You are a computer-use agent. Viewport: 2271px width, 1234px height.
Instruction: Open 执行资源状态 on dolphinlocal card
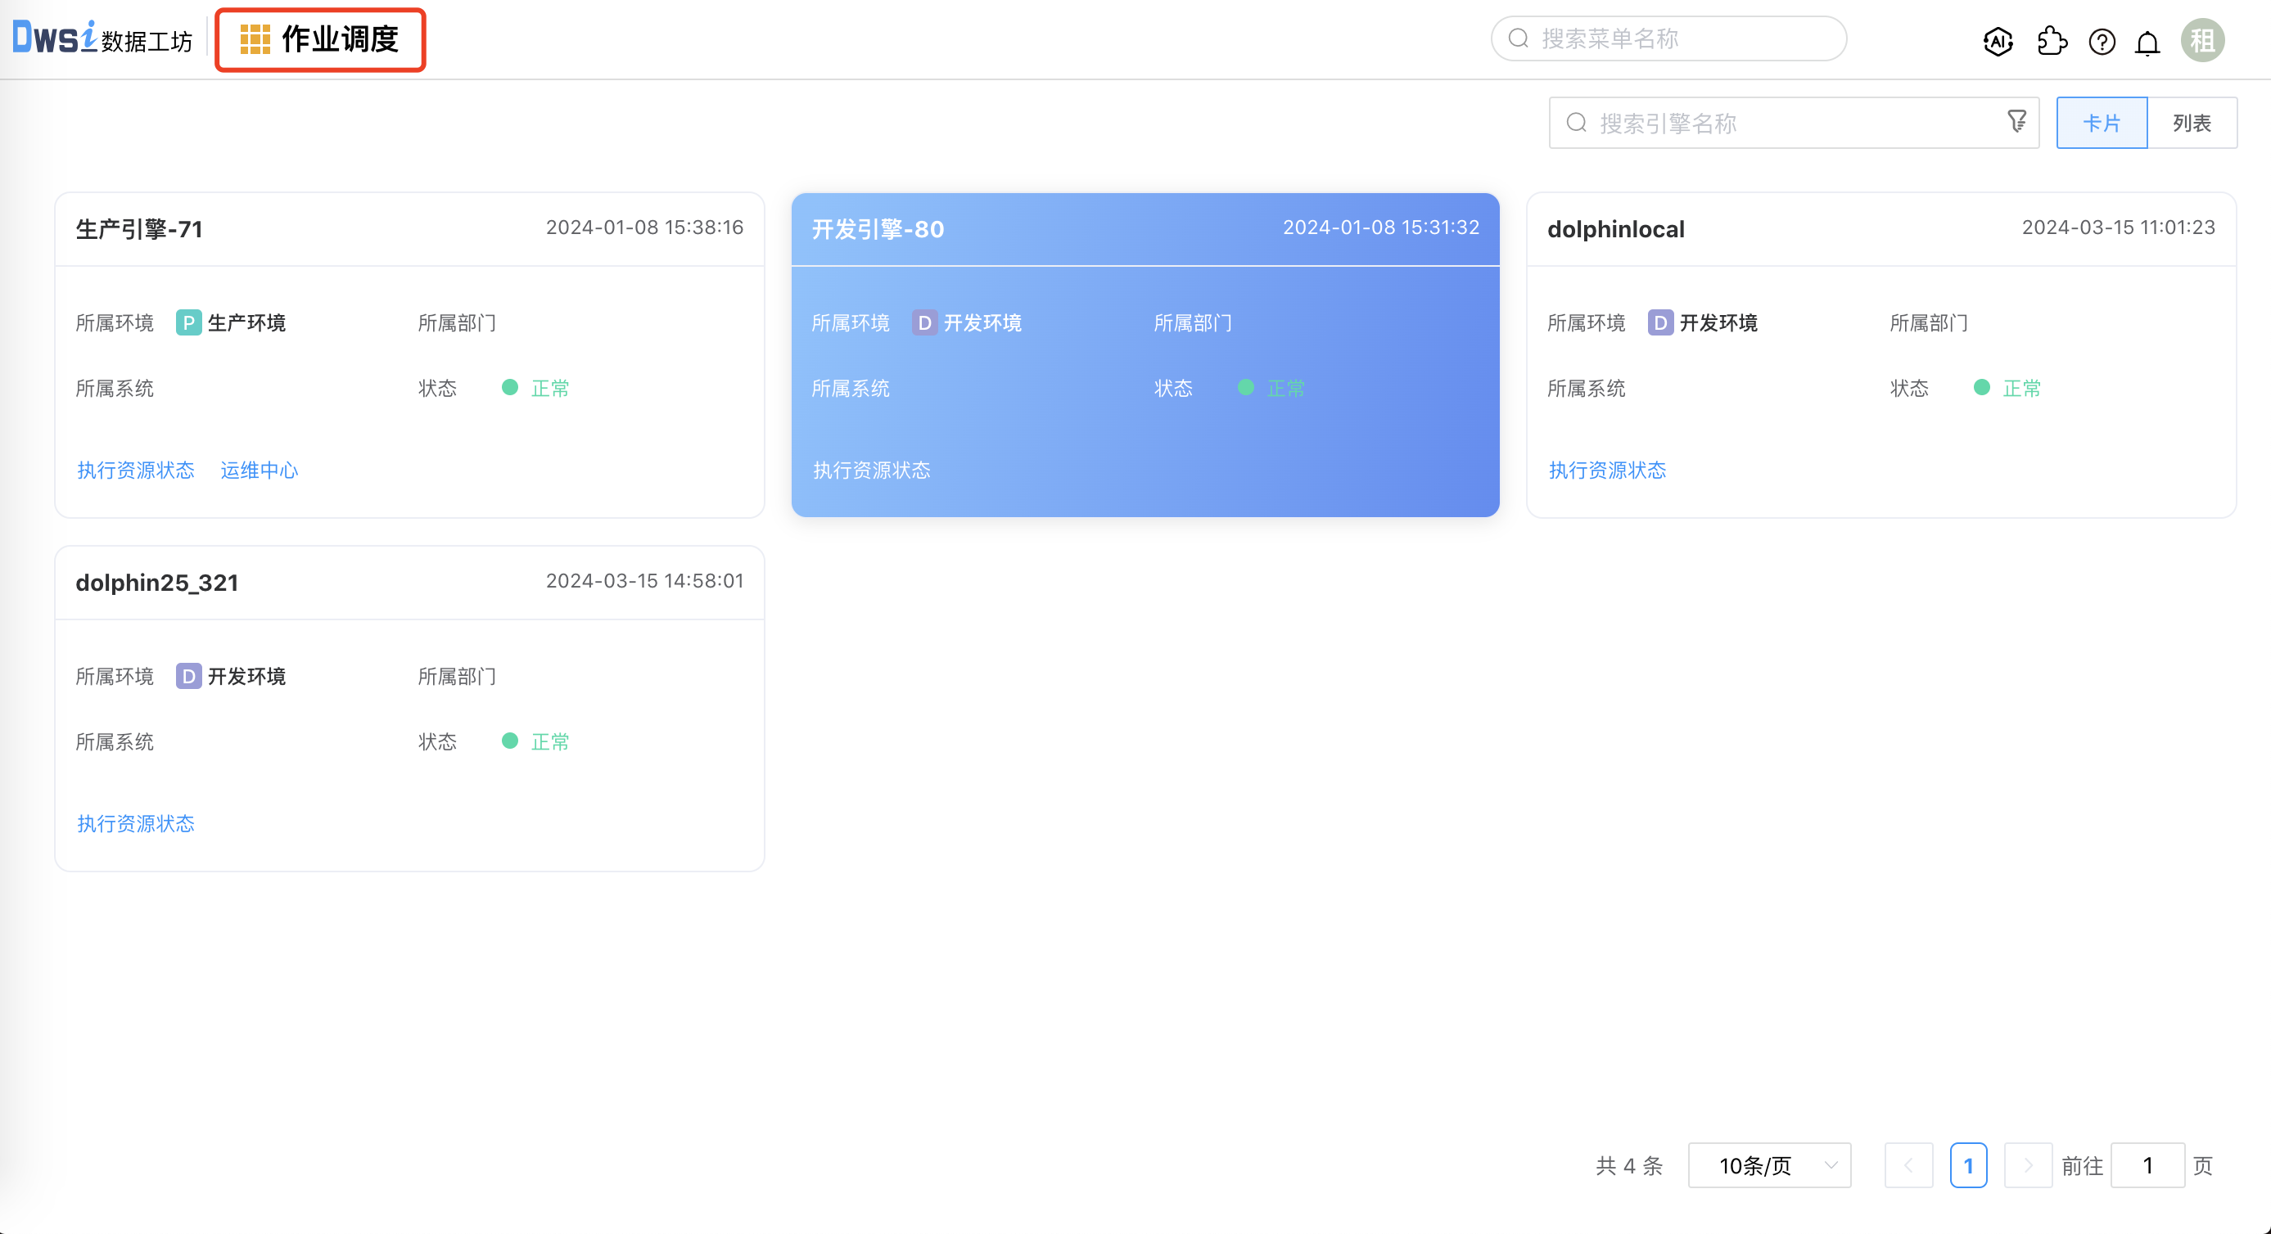[x=1607, y=470]
